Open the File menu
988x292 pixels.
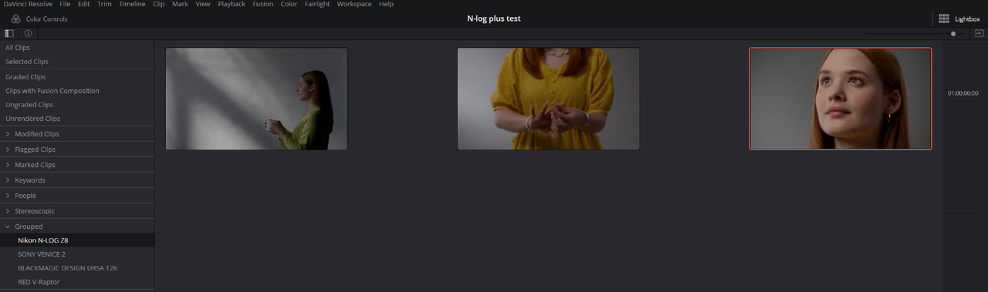click(65, 4)
